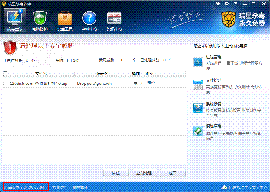The height and width of the screenshot is (192, 270).
Task: Click the red warning shield icon
Action: 10,47
